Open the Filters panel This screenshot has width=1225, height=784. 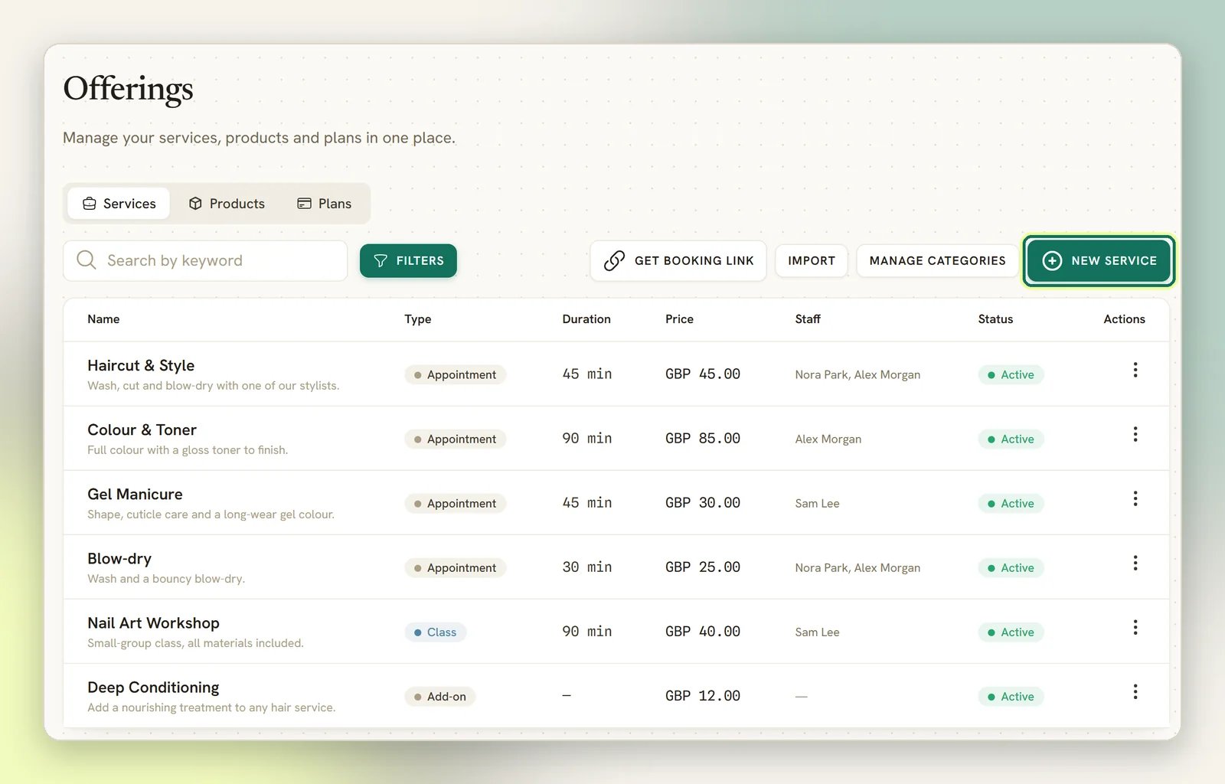tap(408, 261)
